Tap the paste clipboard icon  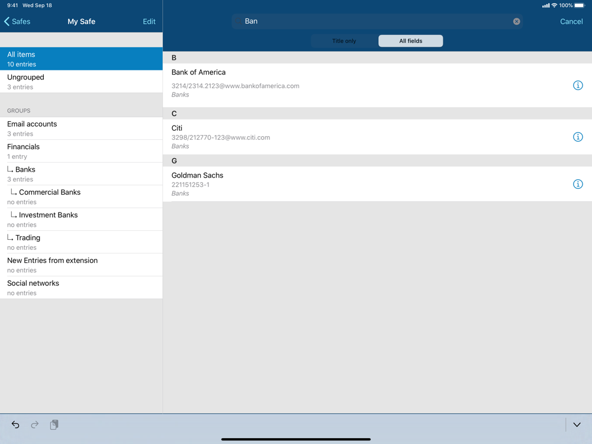click(x=54, y=424)
